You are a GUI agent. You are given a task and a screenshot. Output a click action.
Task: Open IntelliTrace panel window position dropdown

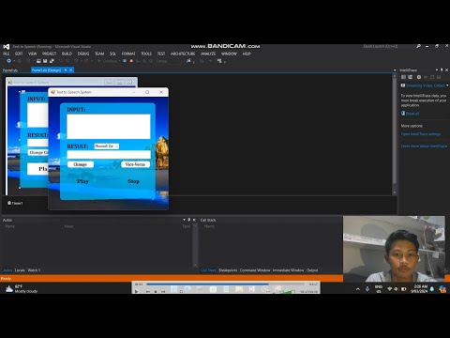(437, 70)
